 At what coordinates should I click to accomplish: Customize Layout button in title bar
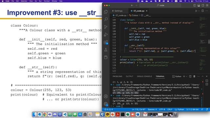coord(207,5)
